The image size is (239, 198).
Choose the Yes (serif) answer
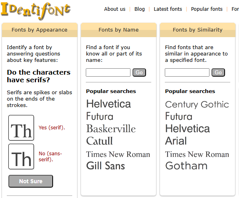tap(52, 127)
